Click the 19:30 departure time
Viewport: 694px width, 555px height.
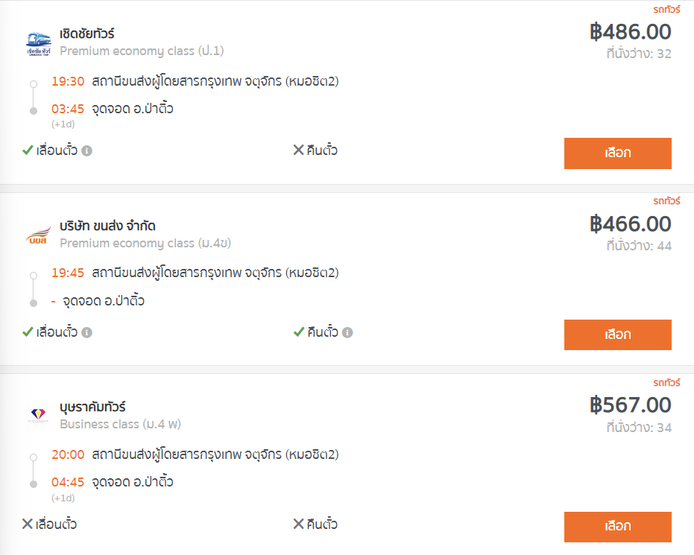click(x=68, y=81)
